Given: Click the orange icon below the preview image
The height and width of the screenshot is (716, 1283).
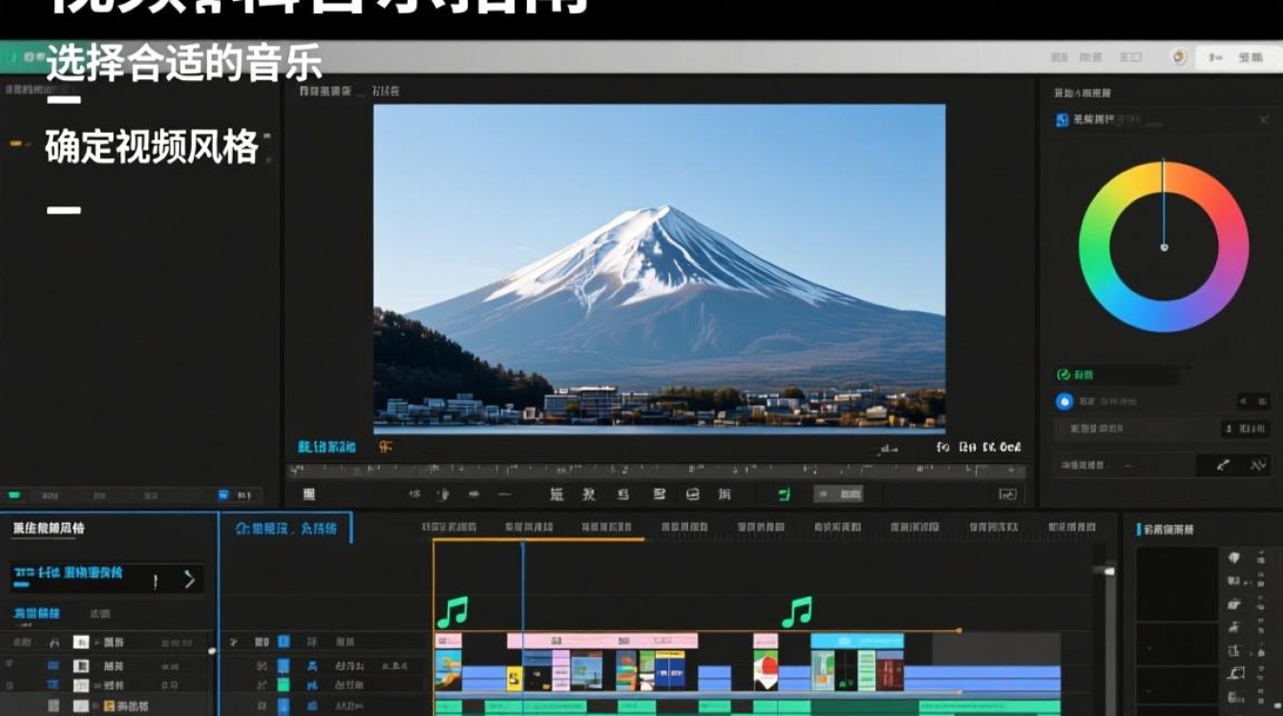Looking at the screenshot, I should (385, 446).
